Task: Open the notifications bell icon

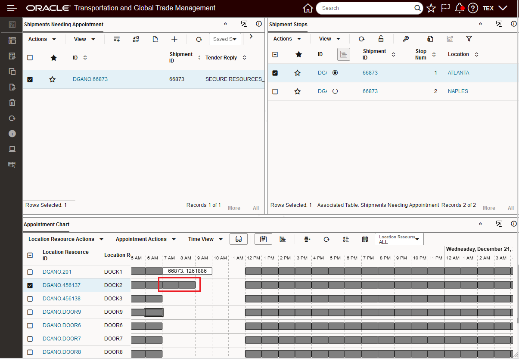Action: pyautogui.click(x=459, y=8)
